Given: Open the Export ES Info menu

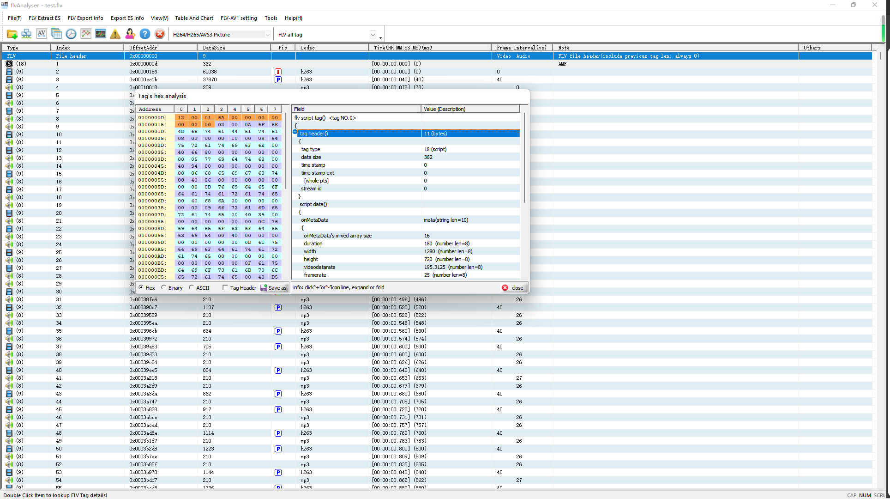Looking at the screenshot, I should point(127,18).
